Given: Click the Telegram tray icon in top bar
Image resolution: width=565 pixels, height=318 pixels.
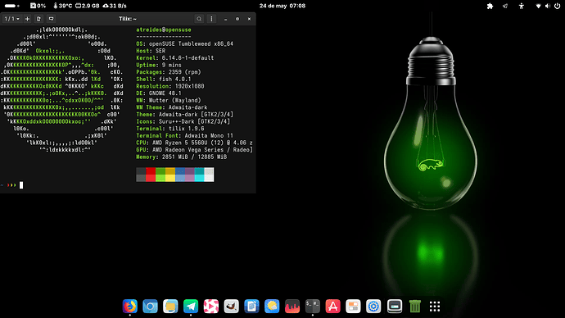Looking at the screenshot, I should [x=505, y=6].
